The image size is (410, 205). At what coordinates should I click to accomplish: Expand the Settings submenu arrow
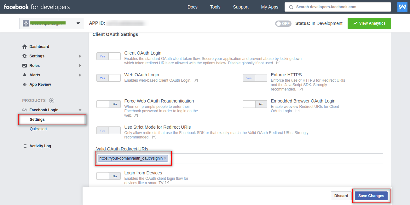80,56
